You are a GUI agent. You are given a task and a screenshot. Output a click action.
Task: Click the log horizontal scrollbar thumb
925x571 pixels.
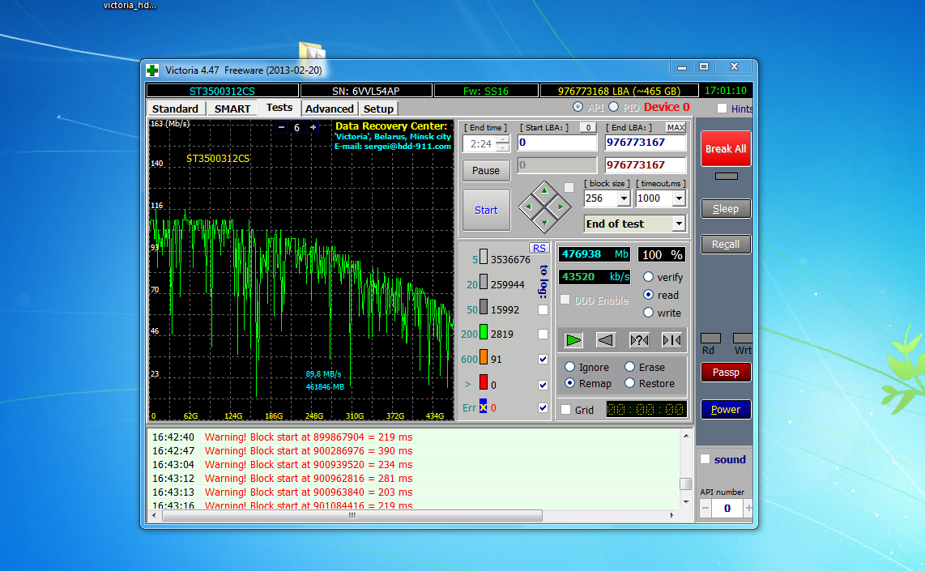click(352, 515)
